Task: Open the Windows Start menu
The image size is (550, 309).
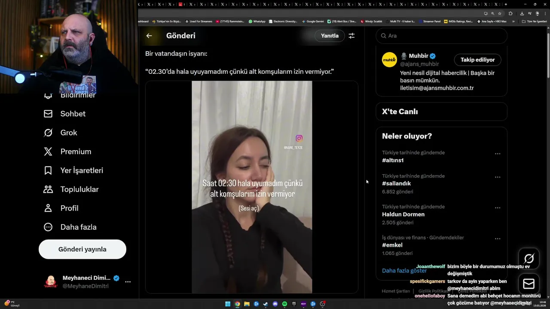Action: click(228, 304)
